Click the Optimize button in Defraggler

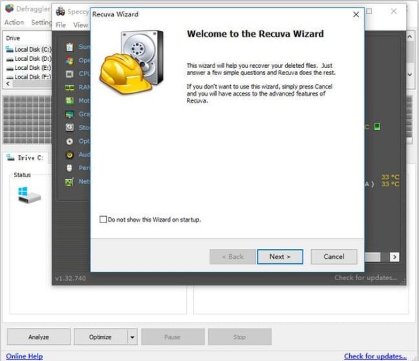[x=100, y=337]
